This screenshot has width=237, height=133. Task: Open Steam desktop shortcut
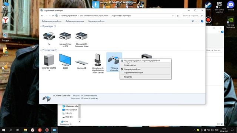tap(208, 6)
